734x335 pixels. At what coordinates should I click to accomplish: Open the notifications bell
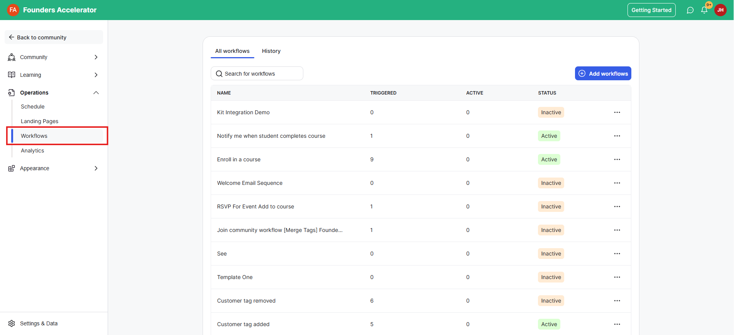pyautogui.click(x=704, y=10)
